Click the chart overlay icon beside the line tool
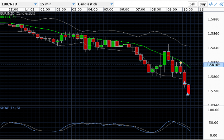 [x=221, y=4]
